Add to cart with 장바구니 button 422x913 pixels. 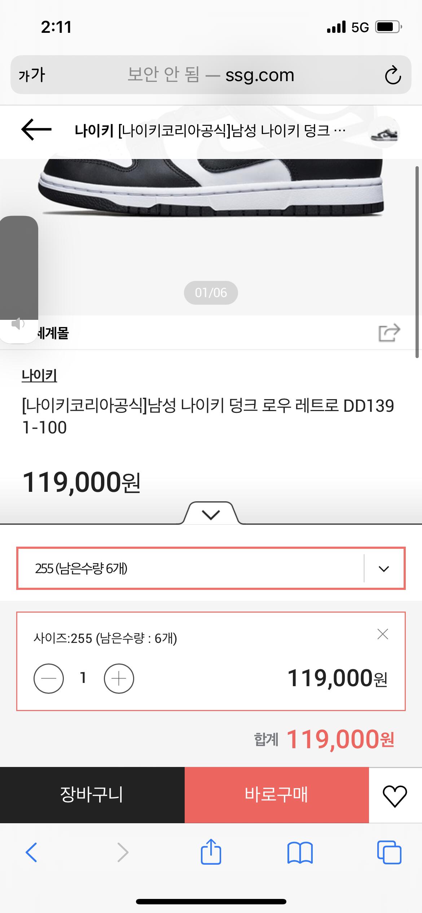[x=92, y=795]
